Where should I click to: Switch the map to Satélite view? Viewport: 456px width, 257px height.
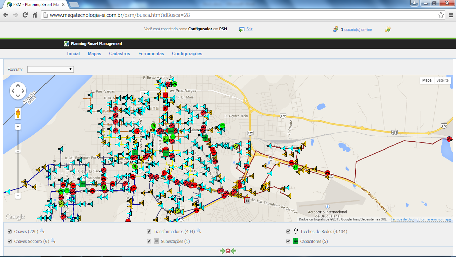442,80
